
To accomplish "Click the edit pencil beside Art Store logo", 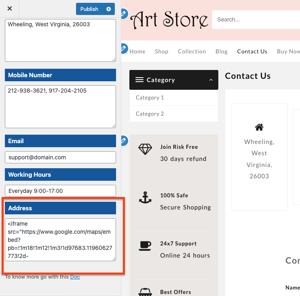I will pyautogui.click(x=124, y=14).
